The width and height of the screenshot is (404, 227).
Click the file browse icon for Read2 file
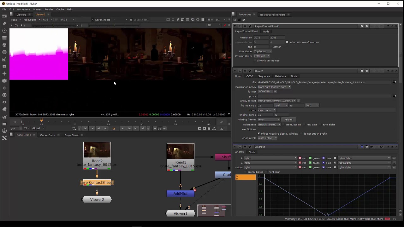(394, 82)
